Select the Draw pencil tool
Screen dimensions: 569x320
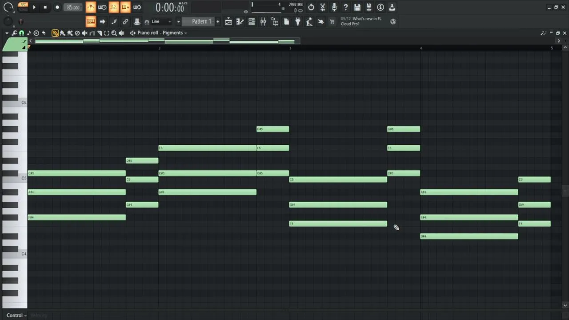[55, 33]
